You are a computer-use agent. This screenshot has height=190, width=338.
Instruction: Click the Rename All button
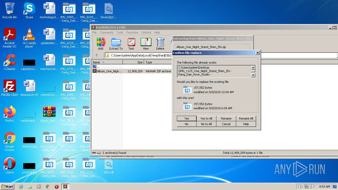tap(246, 118)
